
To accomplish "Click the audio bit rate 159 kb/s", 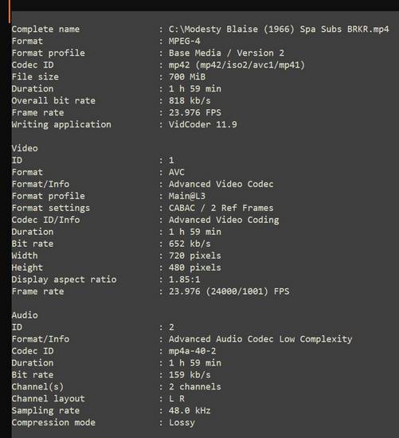I will [190, 374].
